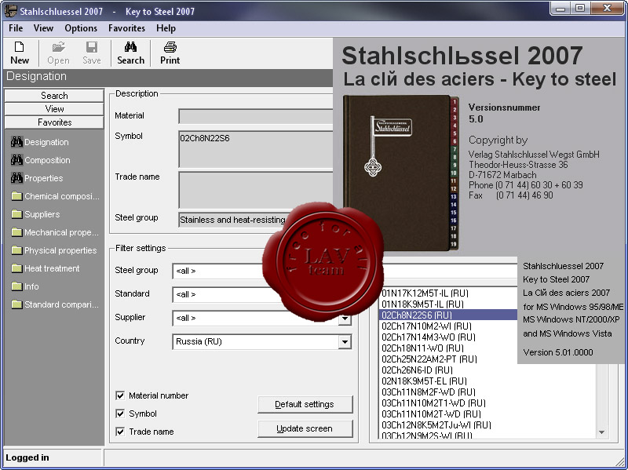Select list entry 02Ch18N11-WO (RU)
Image resolution: width=628 pixels, height=470 pixels.
pos(422,348)
